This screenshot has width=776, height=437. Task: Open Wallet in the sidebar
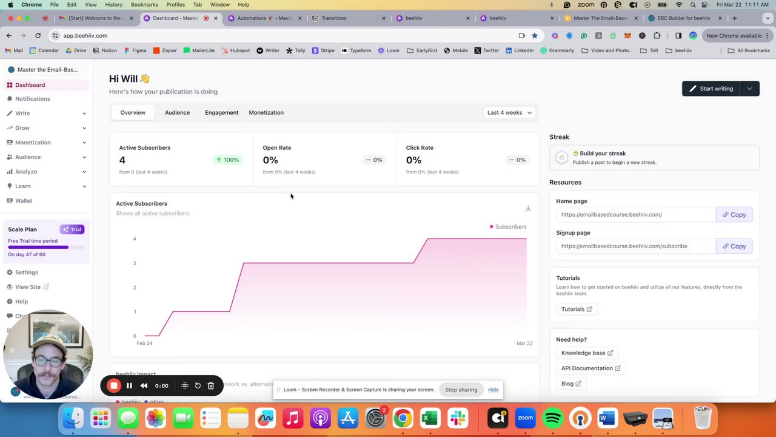[46, 200]
